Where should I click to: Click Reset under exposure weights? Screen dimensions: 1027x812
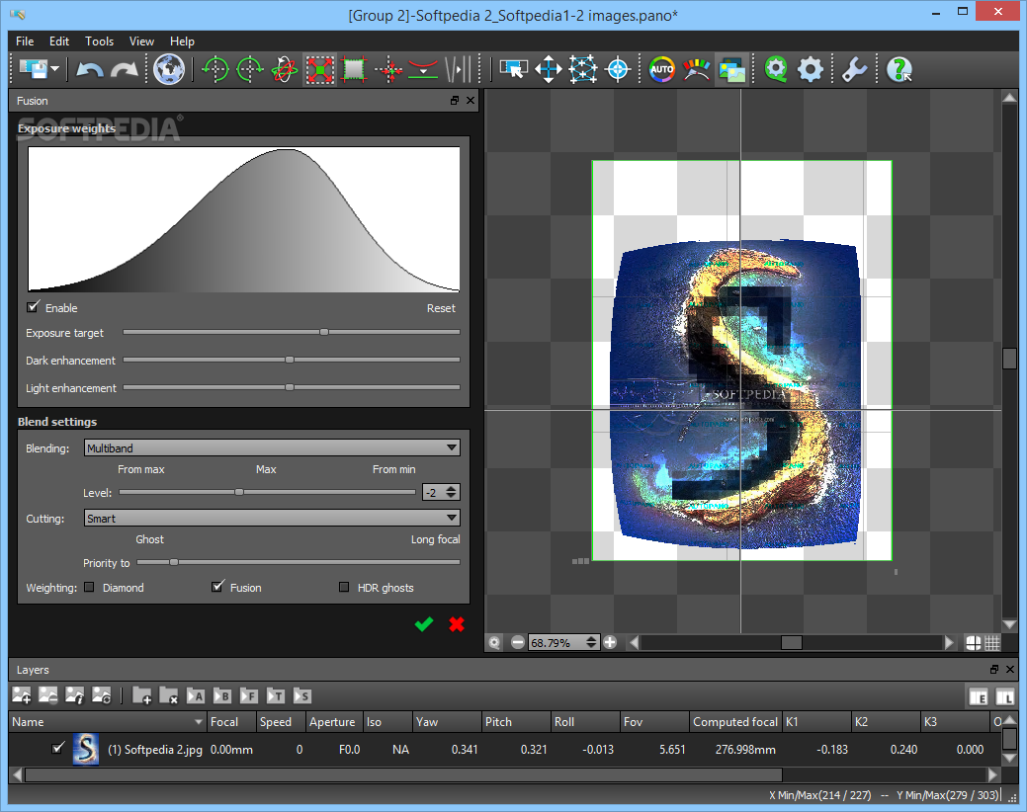(x=441, y=308)
